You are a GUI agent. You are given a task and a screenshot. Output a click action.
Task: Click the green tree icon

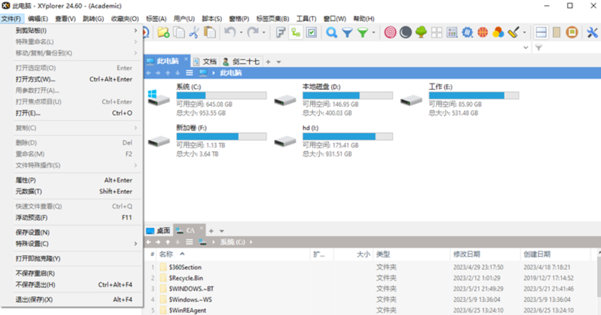coord(421,32)
